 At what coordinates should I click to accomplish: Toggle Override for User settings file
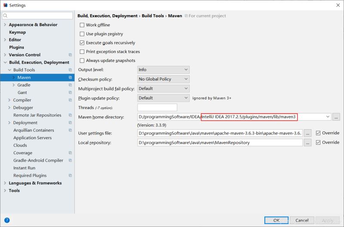[318, 133]
